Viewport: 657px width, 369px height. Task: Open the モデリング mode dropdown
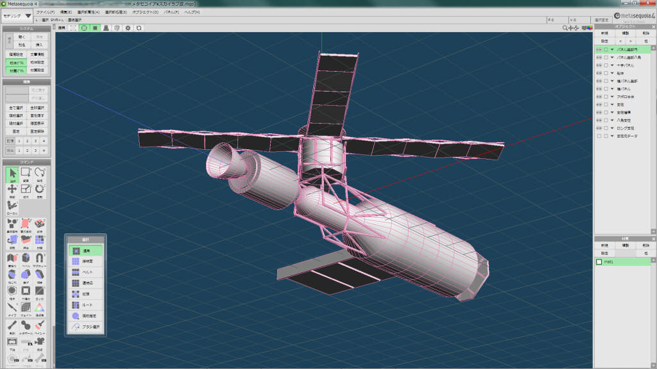17,16
